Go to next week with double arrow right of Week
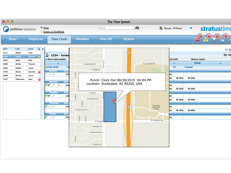231x173 pixels. [221, 63]
